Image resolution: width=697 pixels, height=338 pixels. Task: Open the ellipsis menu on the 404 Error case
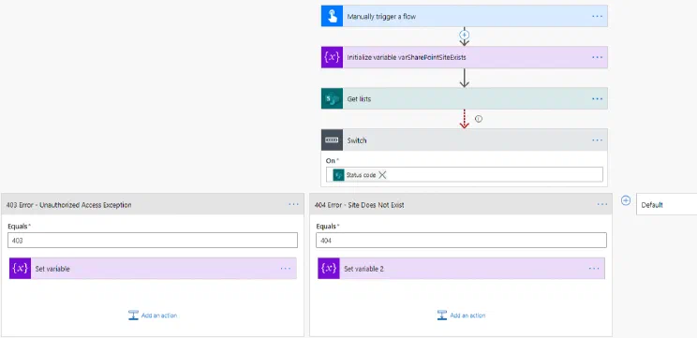pyautogui.click(x=601, y=204)
